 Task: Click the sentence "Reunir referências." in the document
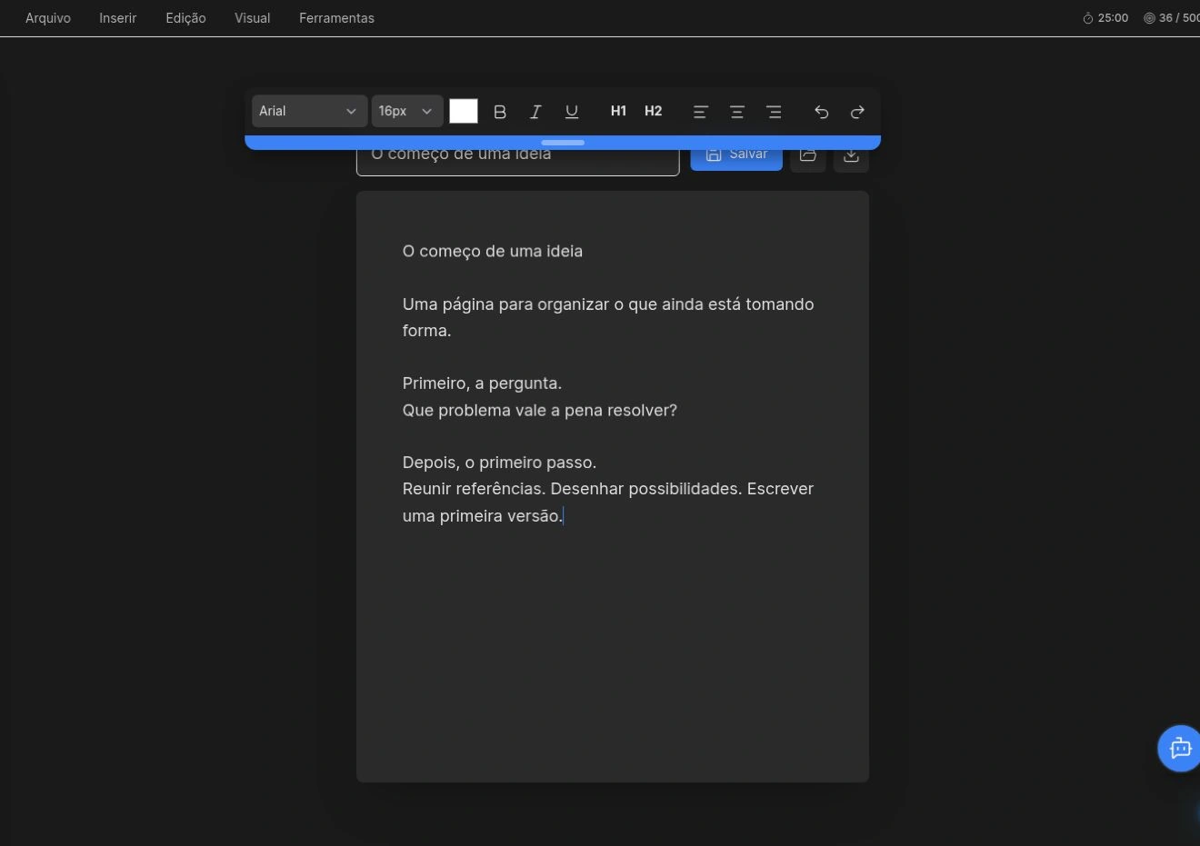474,489
